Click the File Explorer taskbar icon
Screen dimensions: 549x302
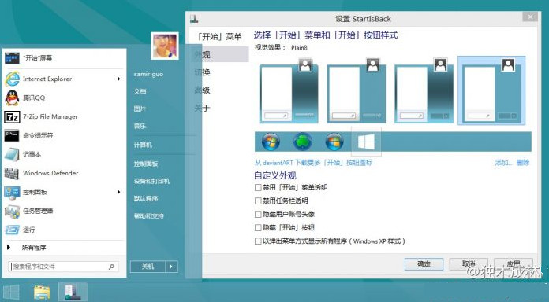point(42,292)
